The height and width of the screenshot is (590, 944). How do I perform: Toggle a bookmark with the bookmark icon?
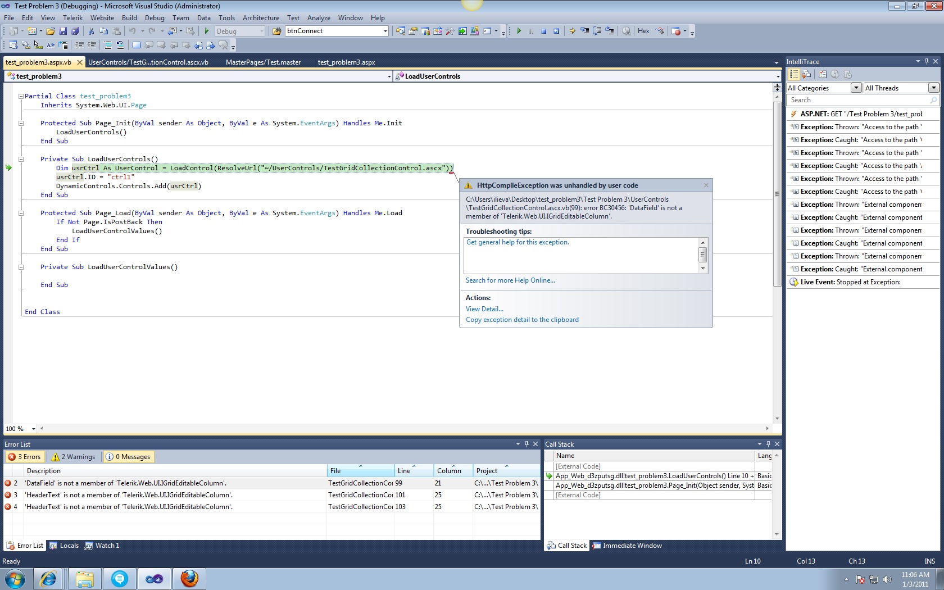click(136, 45)
